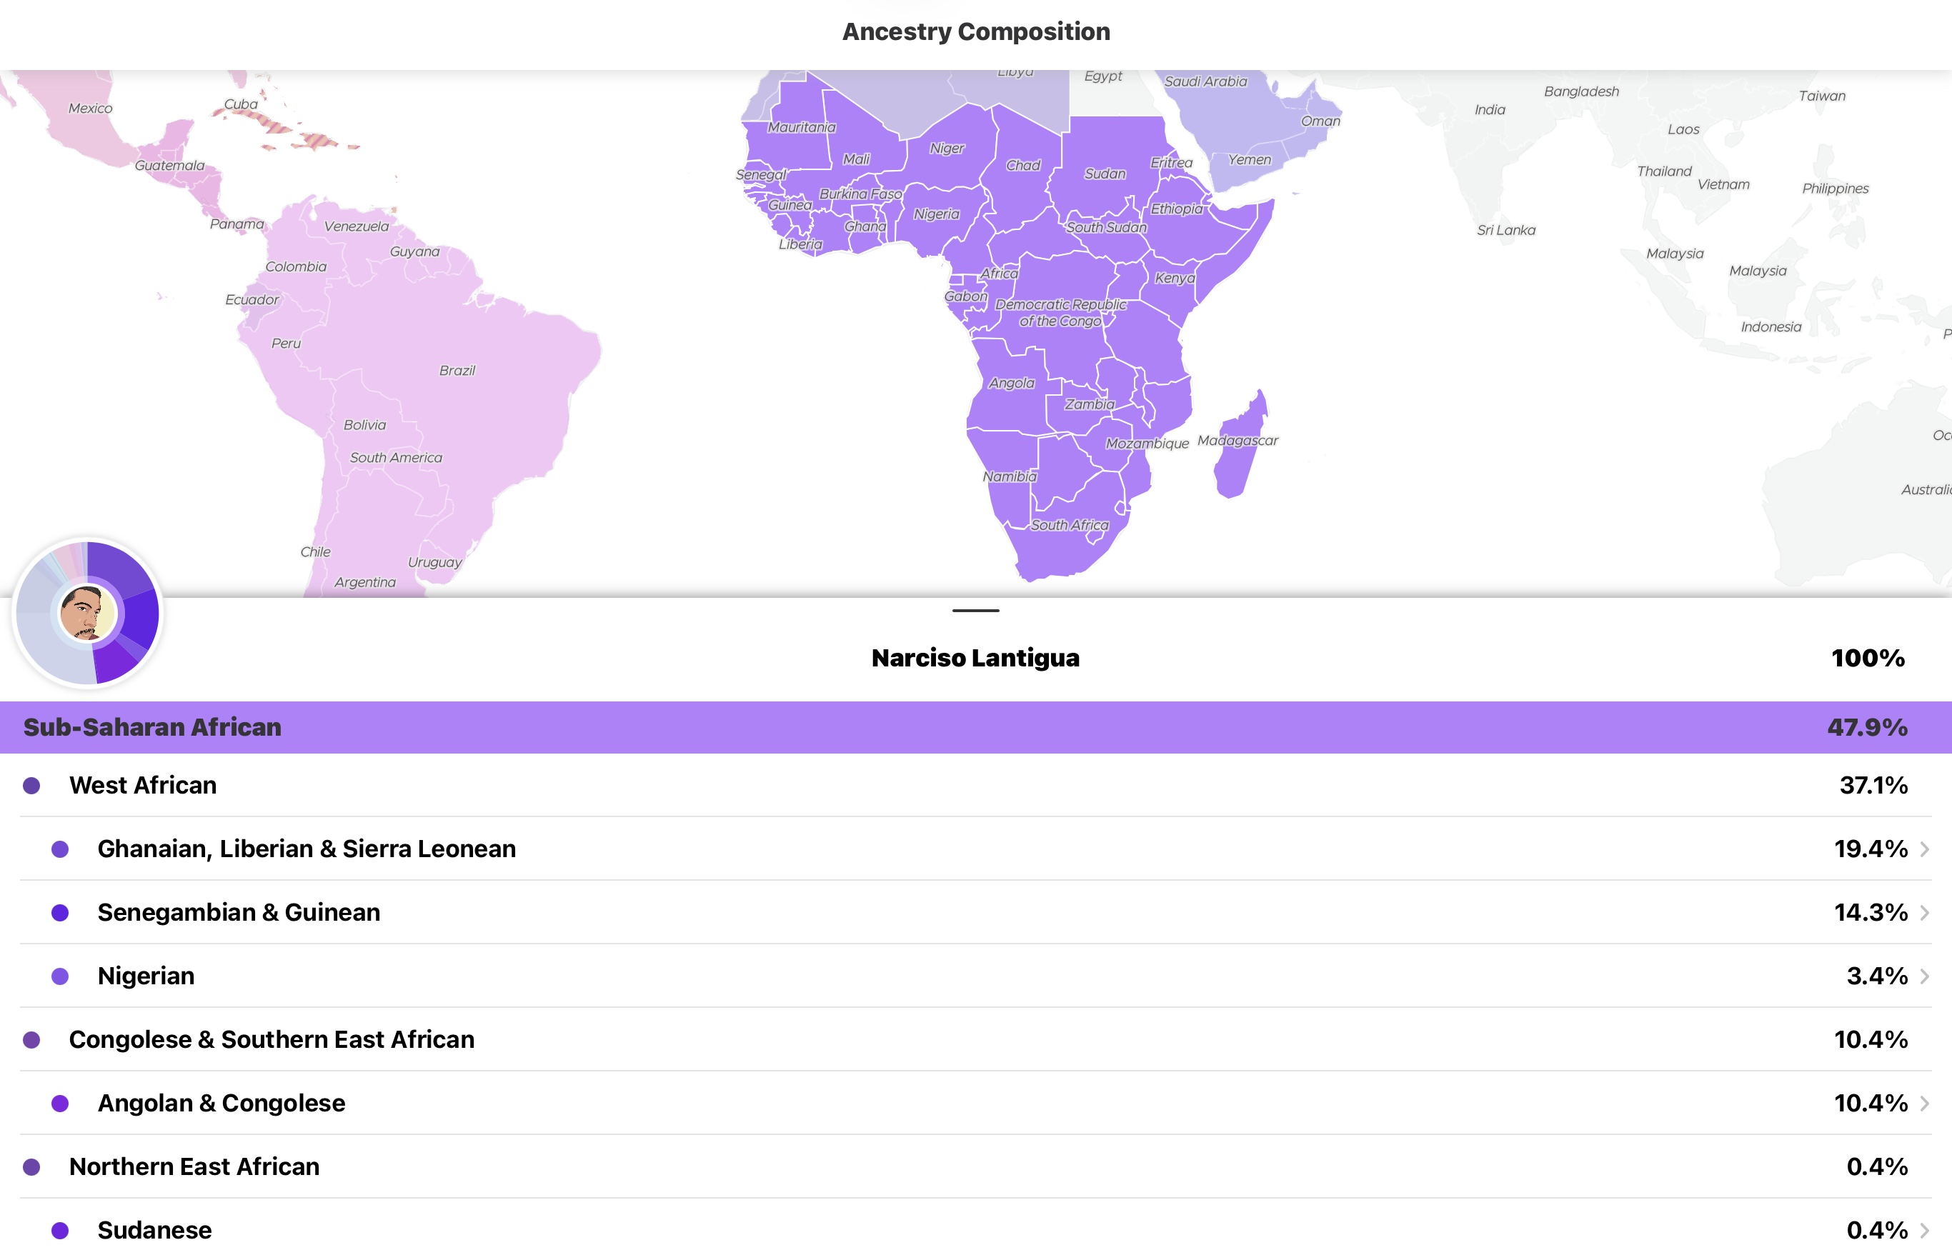Open Angolan & Congolese details chevron
The image size is (1952, 1260).
pos(1924,1103)
